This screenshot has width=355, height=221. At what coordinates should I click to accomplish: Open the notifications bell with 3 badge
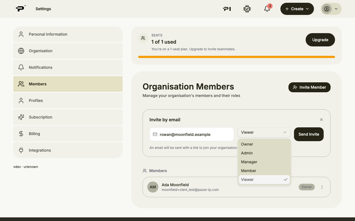click(x=267, y=9)
